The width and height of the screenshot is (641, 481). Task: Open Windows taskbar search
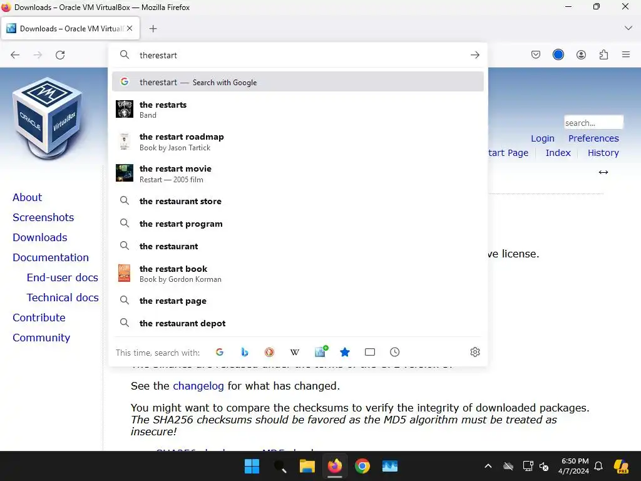[280, 466]
